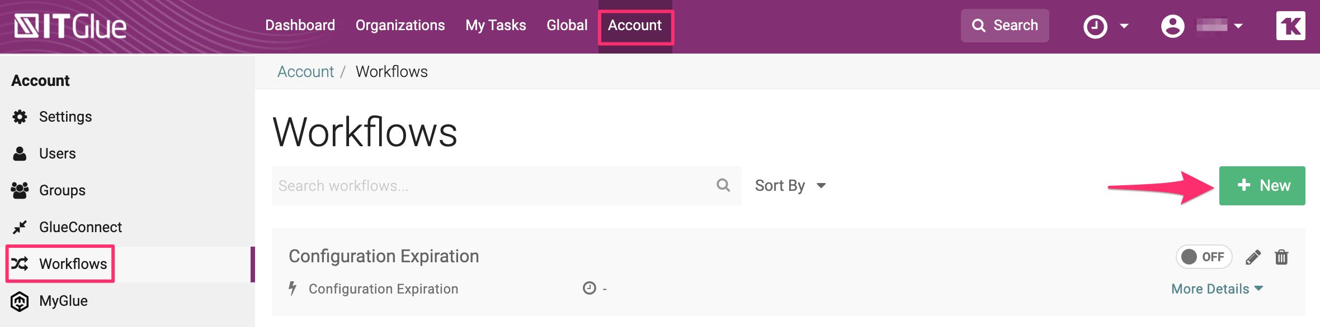Viewport: 1320px width, 327px height.
Task: Open MyGlue from the sidebar icon
Action: (20, 301)
